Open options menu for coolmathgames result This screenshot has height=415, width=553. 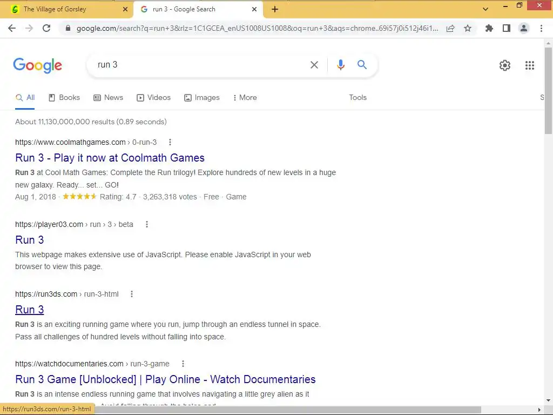pos(170,142)
